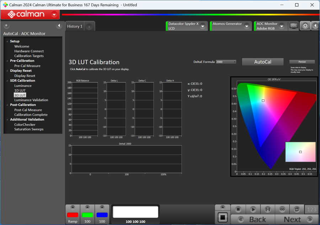This screenshot has height=225, width=320.
Task: Click the Persist button
Action: pyautogui.click(x=302, y=62)
